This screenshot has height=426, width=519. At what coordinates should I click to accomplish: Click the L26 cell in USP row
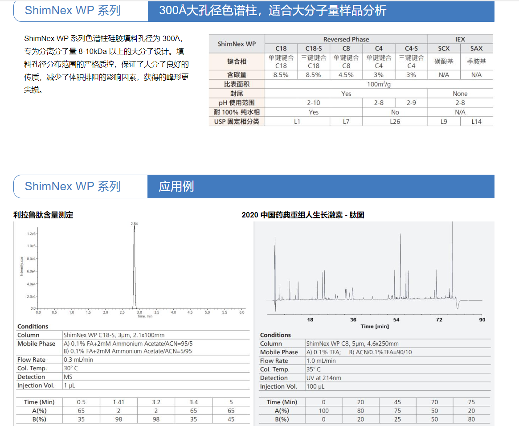395,121
